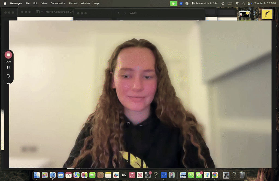Open Zoom from the Dock
The image size is (279, 181).
pos(164,175)
